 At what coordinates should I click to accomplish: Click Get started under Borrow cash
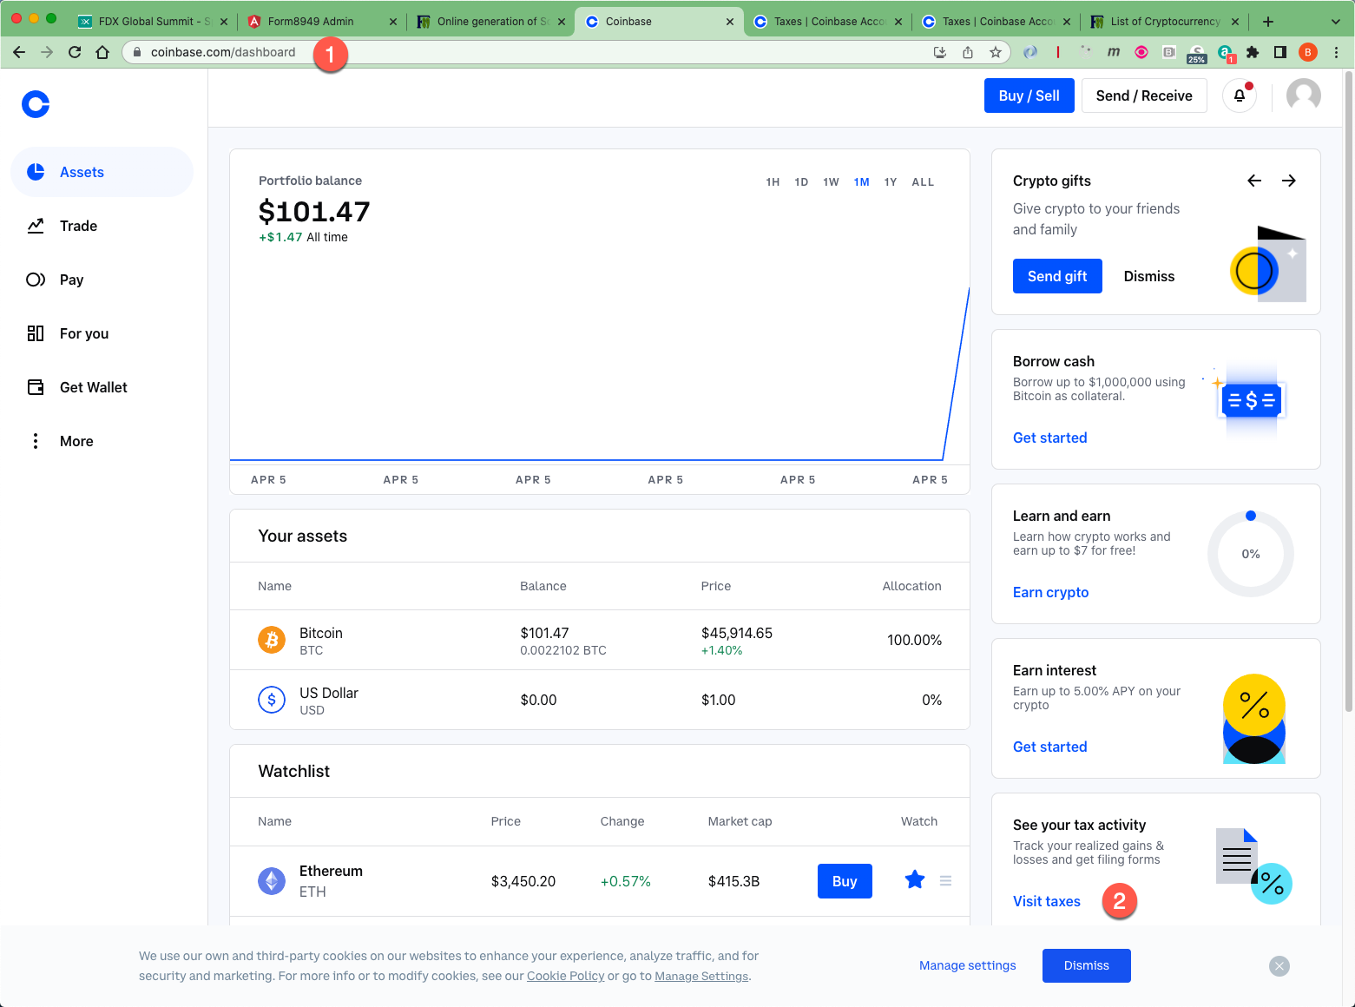(x=1049, y=438)
